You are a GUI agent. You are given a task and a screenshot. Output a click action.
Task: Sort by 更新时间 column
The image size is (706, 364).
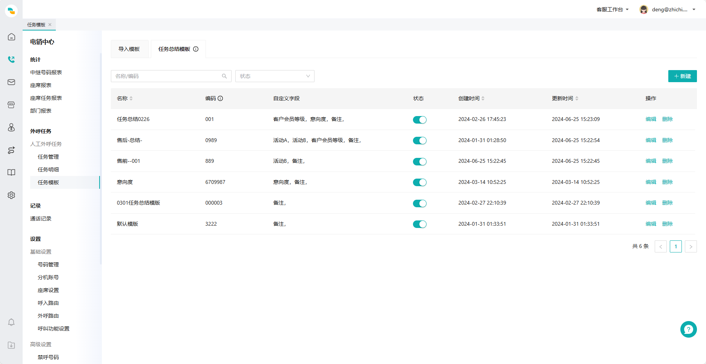(577, 98)
